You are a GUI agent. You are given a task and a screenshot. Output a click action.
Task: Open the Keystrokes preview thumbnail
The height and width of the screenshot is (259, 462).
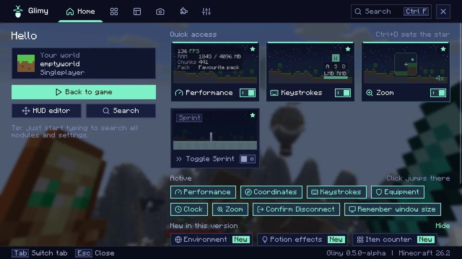[x=310, y=63]
